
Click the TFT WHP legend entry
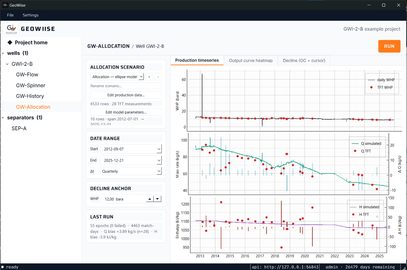pos(381,87)
